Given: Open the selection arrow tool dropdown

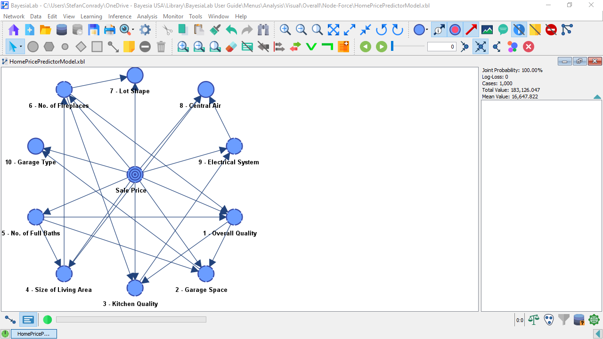Looking at the screenshot, I should 21,47.
